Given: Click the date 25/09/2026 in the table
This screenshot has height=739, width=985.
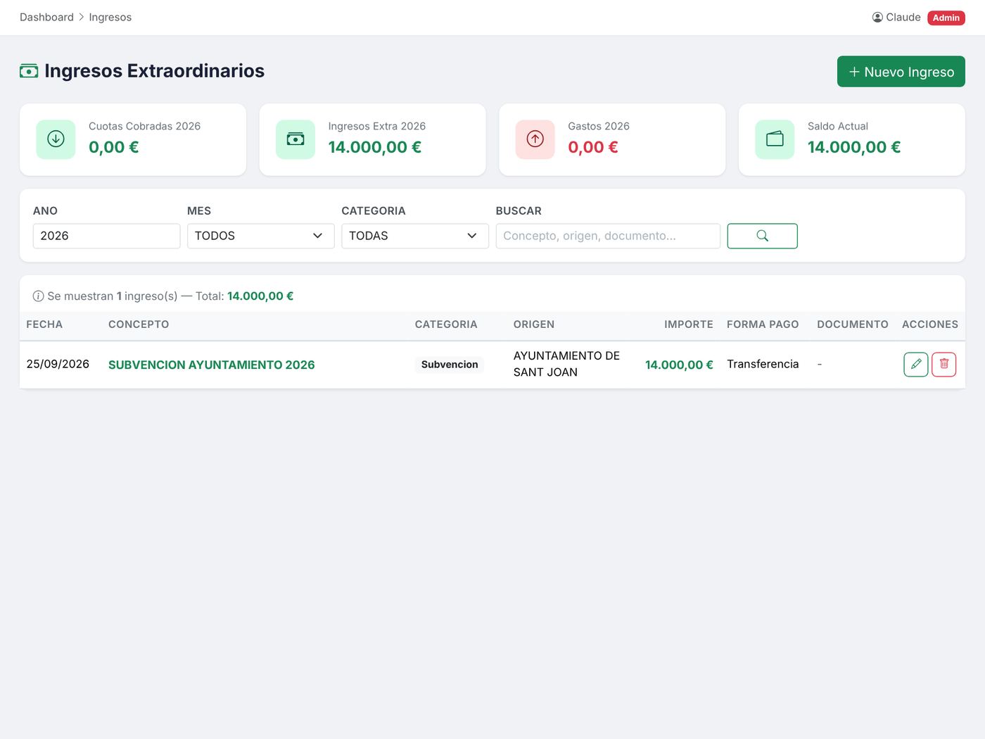Looking at the screenshot, I should click(58, 364).
